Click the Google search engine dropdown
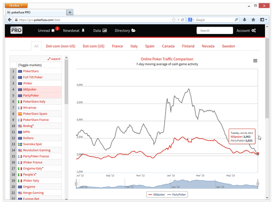The height and width of the screenshot is (206, 275). point(191,20)
